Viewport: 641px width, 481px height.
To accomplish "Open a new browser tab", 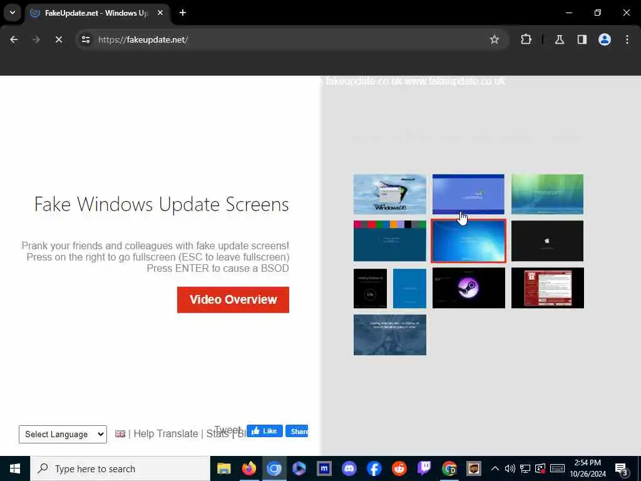I will point(183,13).
